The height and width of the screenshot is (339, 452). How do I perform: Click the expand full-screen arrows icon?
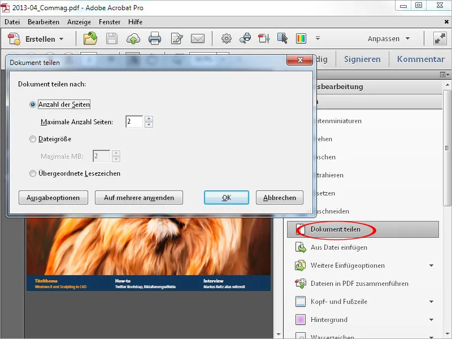[x=440, y=38]
